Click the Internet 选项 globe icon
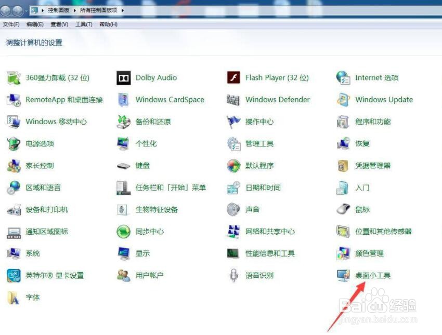The height and width of the screenshot is (335, 442). point(343,78)
